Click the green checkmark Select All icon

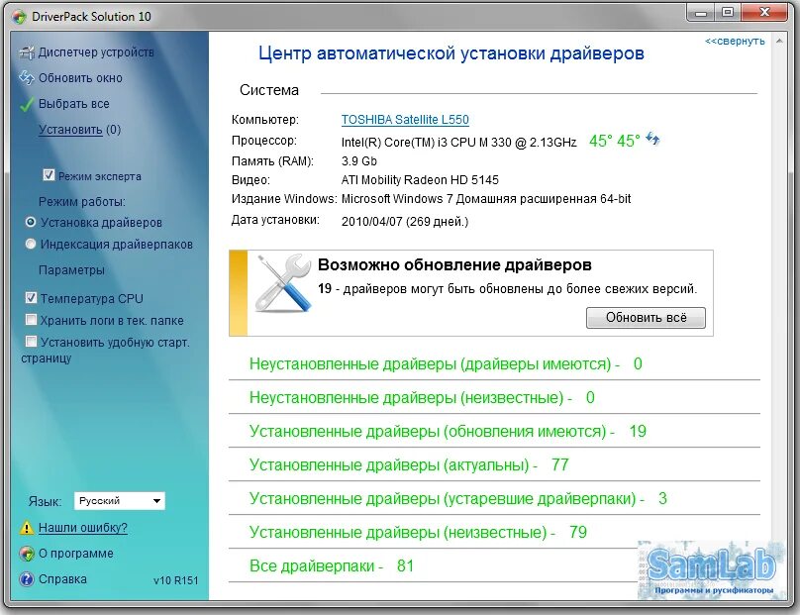(x=27, y=104)
